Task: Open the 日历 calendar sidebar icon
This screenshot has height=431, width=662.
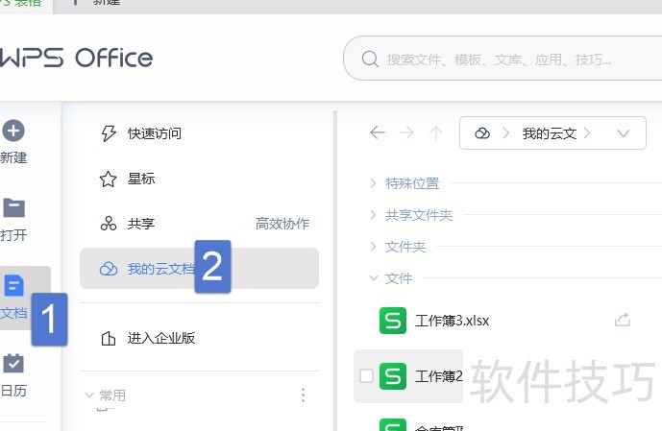Action: (13, 363)
